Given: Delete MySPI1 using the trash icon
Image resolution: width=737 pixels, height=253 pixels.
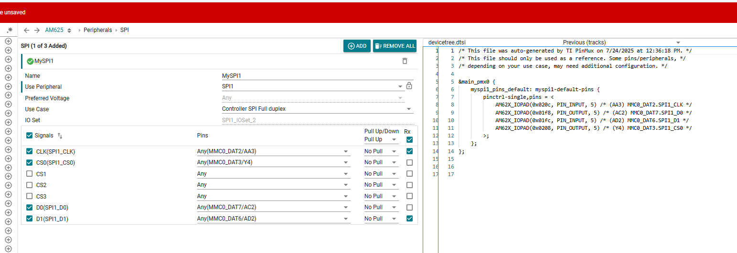Looking at the screenshot, I should (405, 61).
